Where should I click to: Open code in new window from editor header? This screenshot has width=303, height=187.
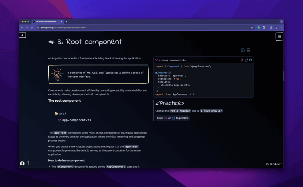pyautogui.click(x=246, y=60)
